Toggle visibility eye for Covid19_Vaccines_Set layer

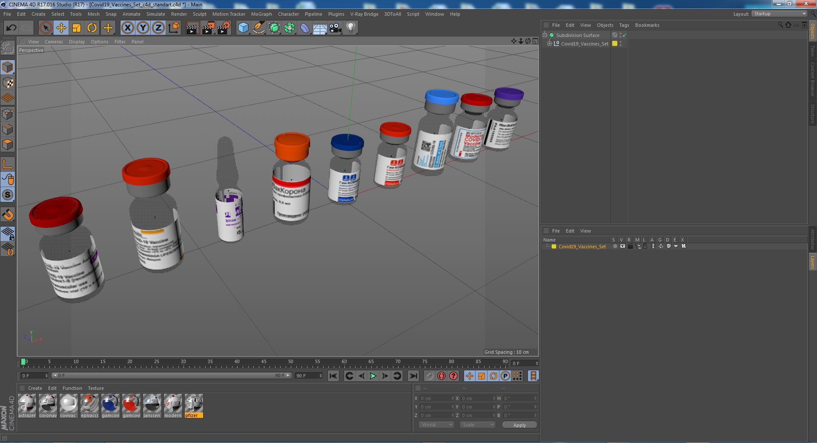[x=622, y=246]
